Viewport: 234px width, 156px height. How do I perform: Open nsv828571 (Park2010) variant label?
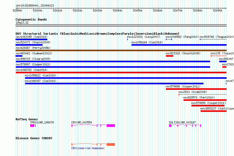(x=199, y=97)
